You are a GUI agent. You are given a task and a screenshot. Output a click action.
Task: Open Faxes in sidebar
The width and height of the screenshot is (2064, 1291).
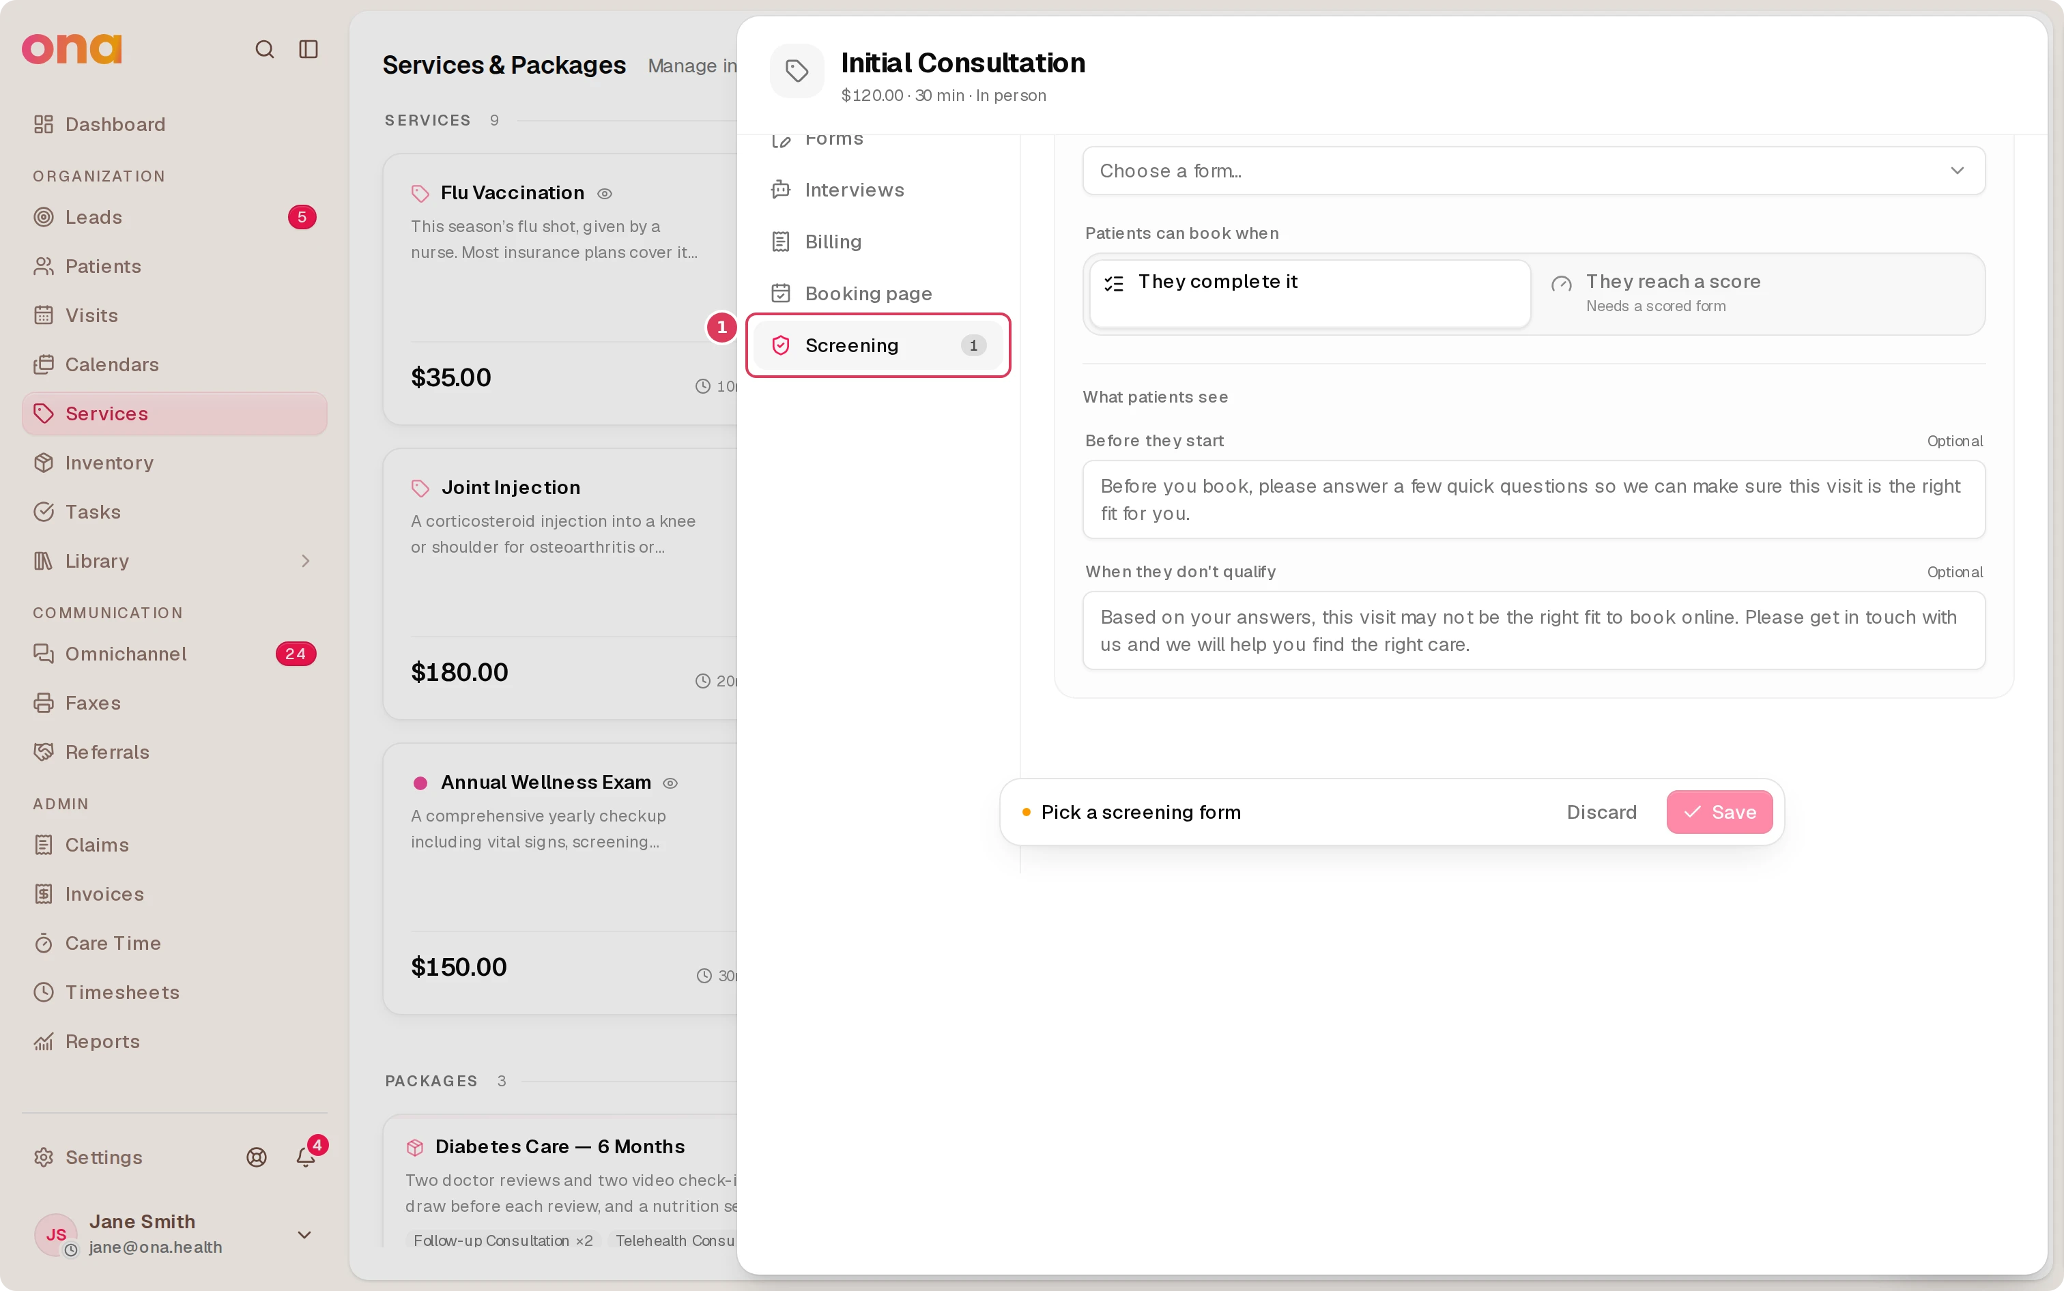(174, 703)
